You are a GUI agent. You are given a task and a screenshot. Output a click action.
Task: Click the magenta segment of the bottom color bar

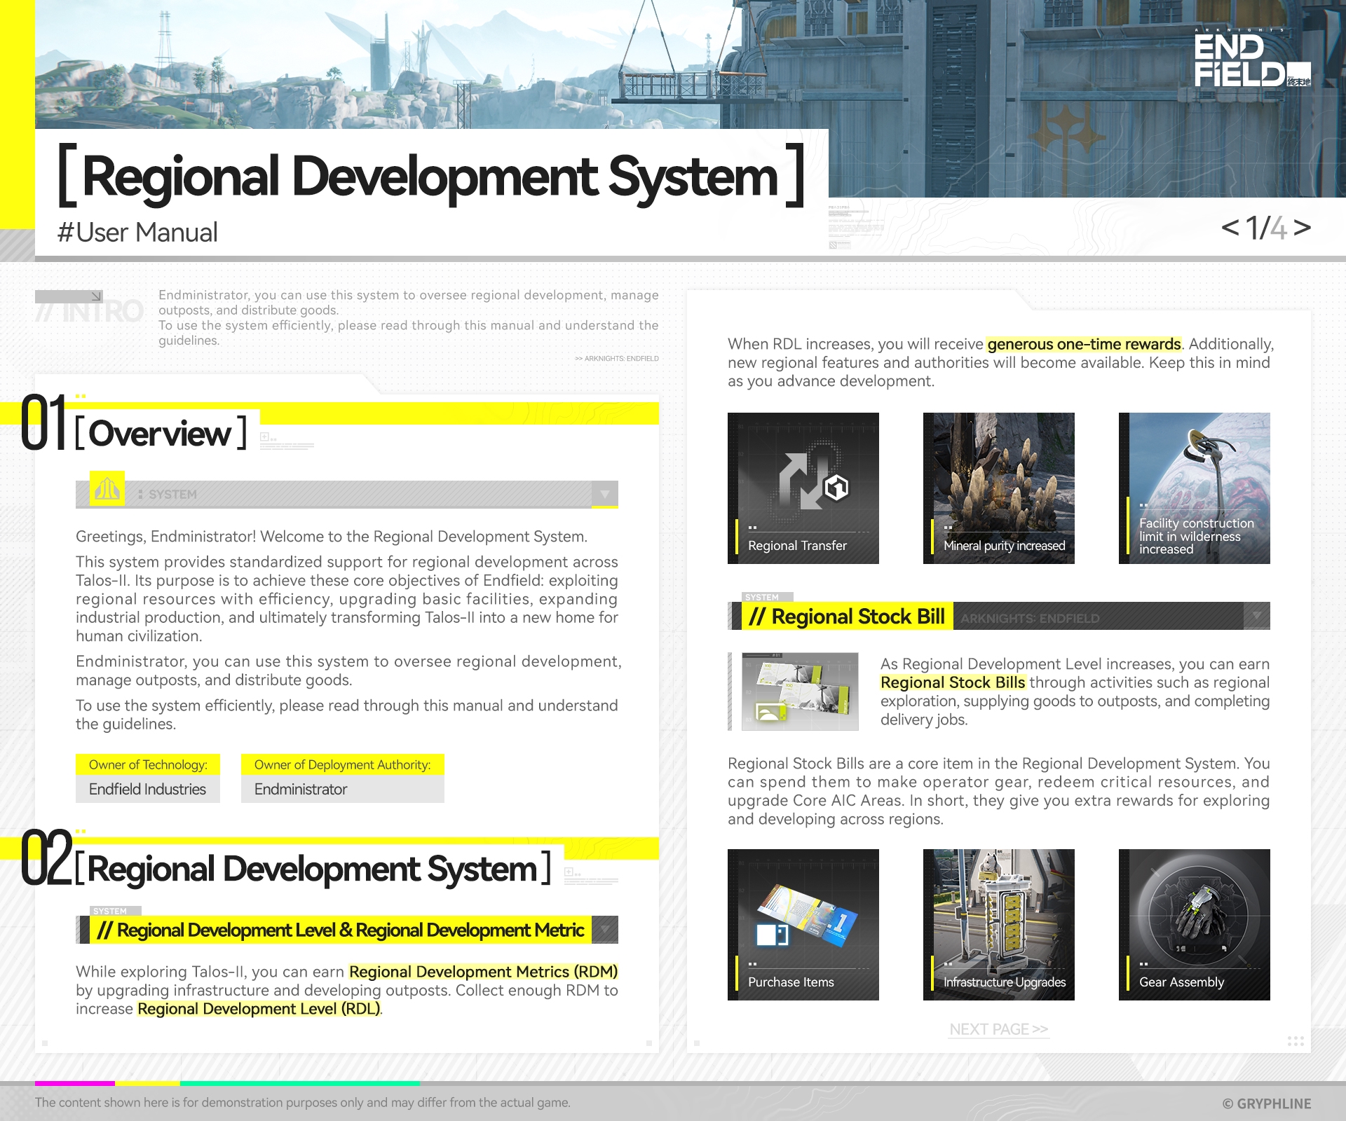(74, 1083)
